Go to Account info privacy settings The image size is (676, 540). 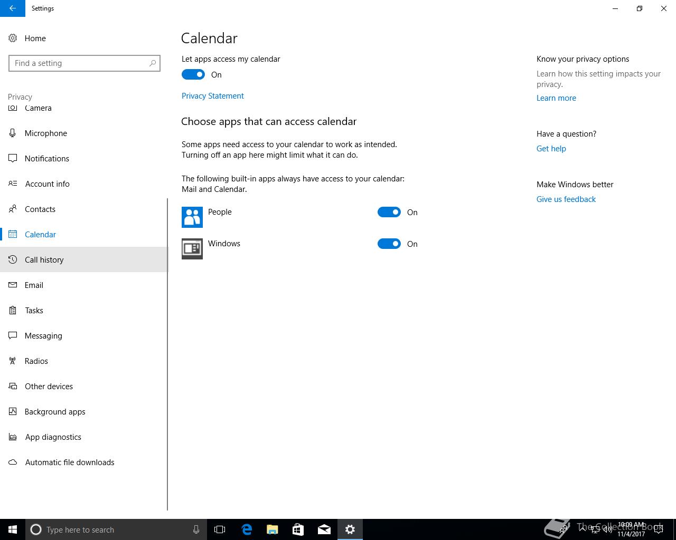[x=84, y=184]
